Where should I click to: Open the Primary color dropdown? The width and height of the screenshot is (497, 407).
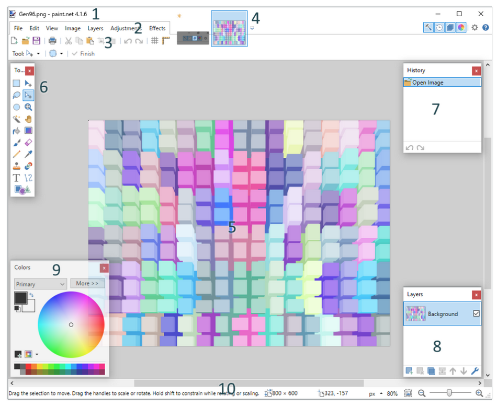click(x=40, y=284)
